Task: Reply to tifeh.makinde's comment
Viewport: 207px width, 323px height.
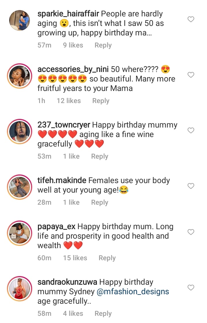Action: [99, 202]
